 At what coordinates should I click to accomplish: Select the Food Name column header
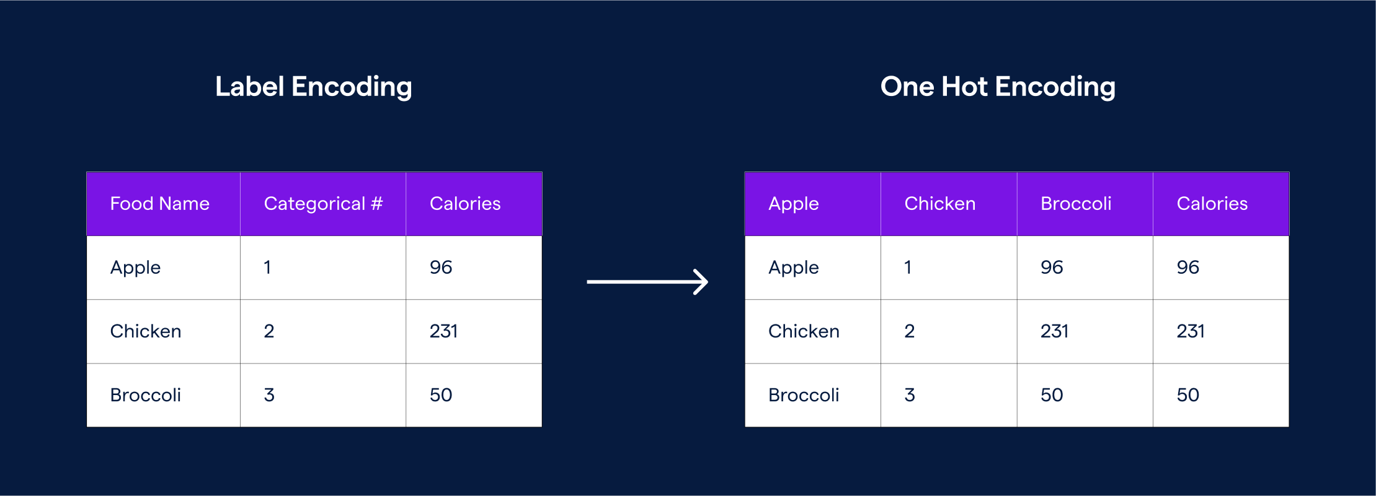160,204
